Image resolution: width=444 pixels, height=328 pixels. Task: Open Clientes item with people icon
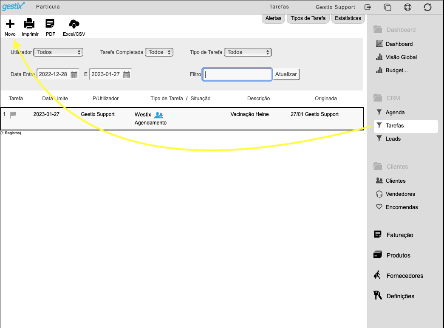(395, 181)
